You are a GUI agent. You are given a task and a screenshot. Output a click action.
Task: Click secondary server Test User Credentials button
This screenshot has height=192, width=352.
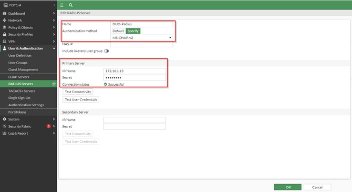click(81, 142)
